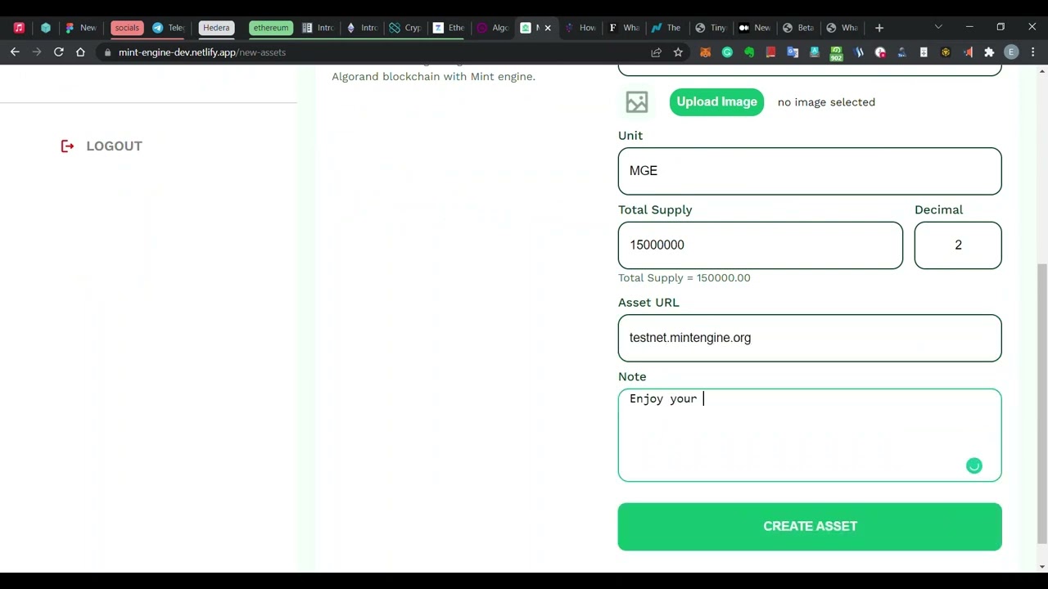Open Chrome three-dot menu
The image size is (1048, 589).
1033,52
